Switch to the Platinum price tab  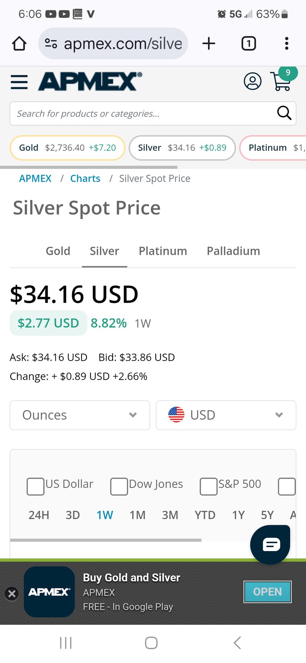click(163, 251)
